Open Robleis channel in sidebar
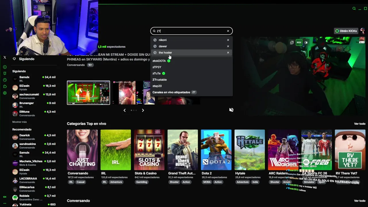Viewport: 368px width, 207px height. (34, 197)
